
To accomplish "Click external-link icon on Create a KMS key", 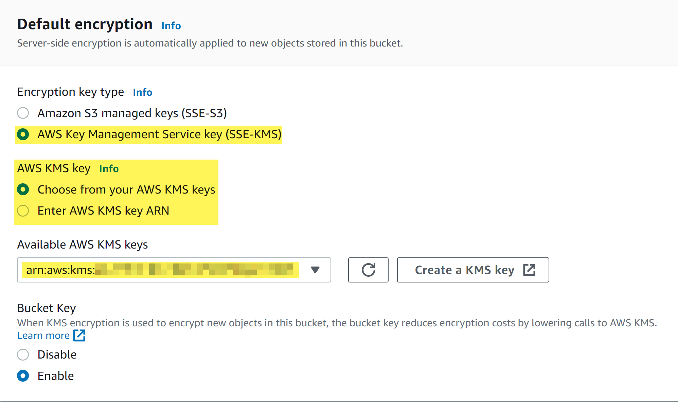I will pos(529,270).
